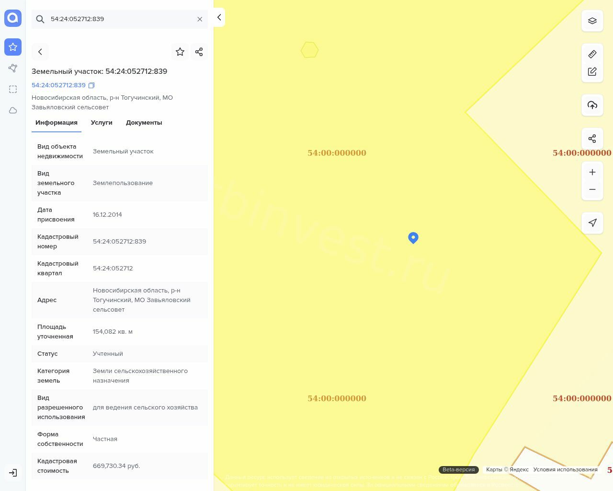Click the cloud upload button

[x=592, y=105]
